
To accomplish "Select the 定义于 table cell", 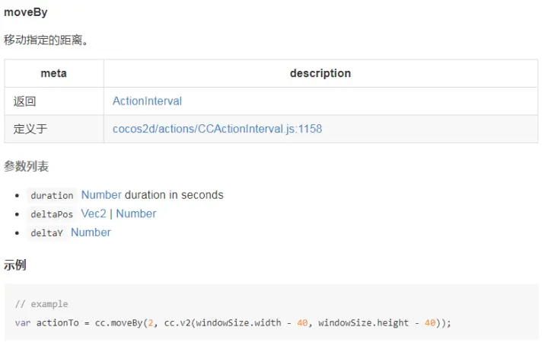I will coord(30,129).
